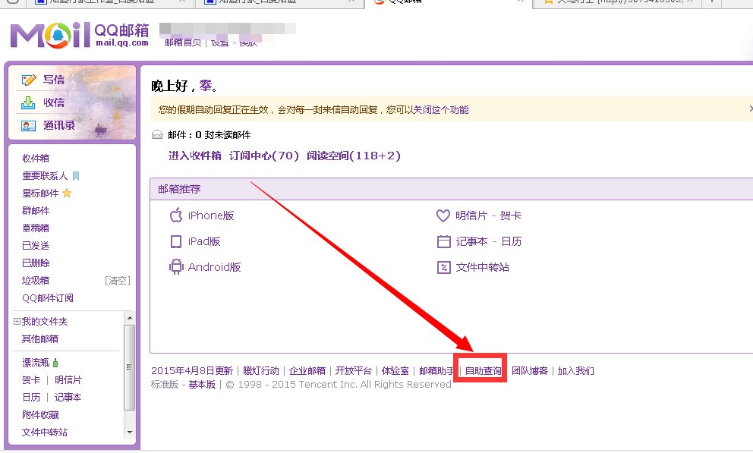
Task: Click sidebar scrollbar down arrow
Action: click(129, 433)
